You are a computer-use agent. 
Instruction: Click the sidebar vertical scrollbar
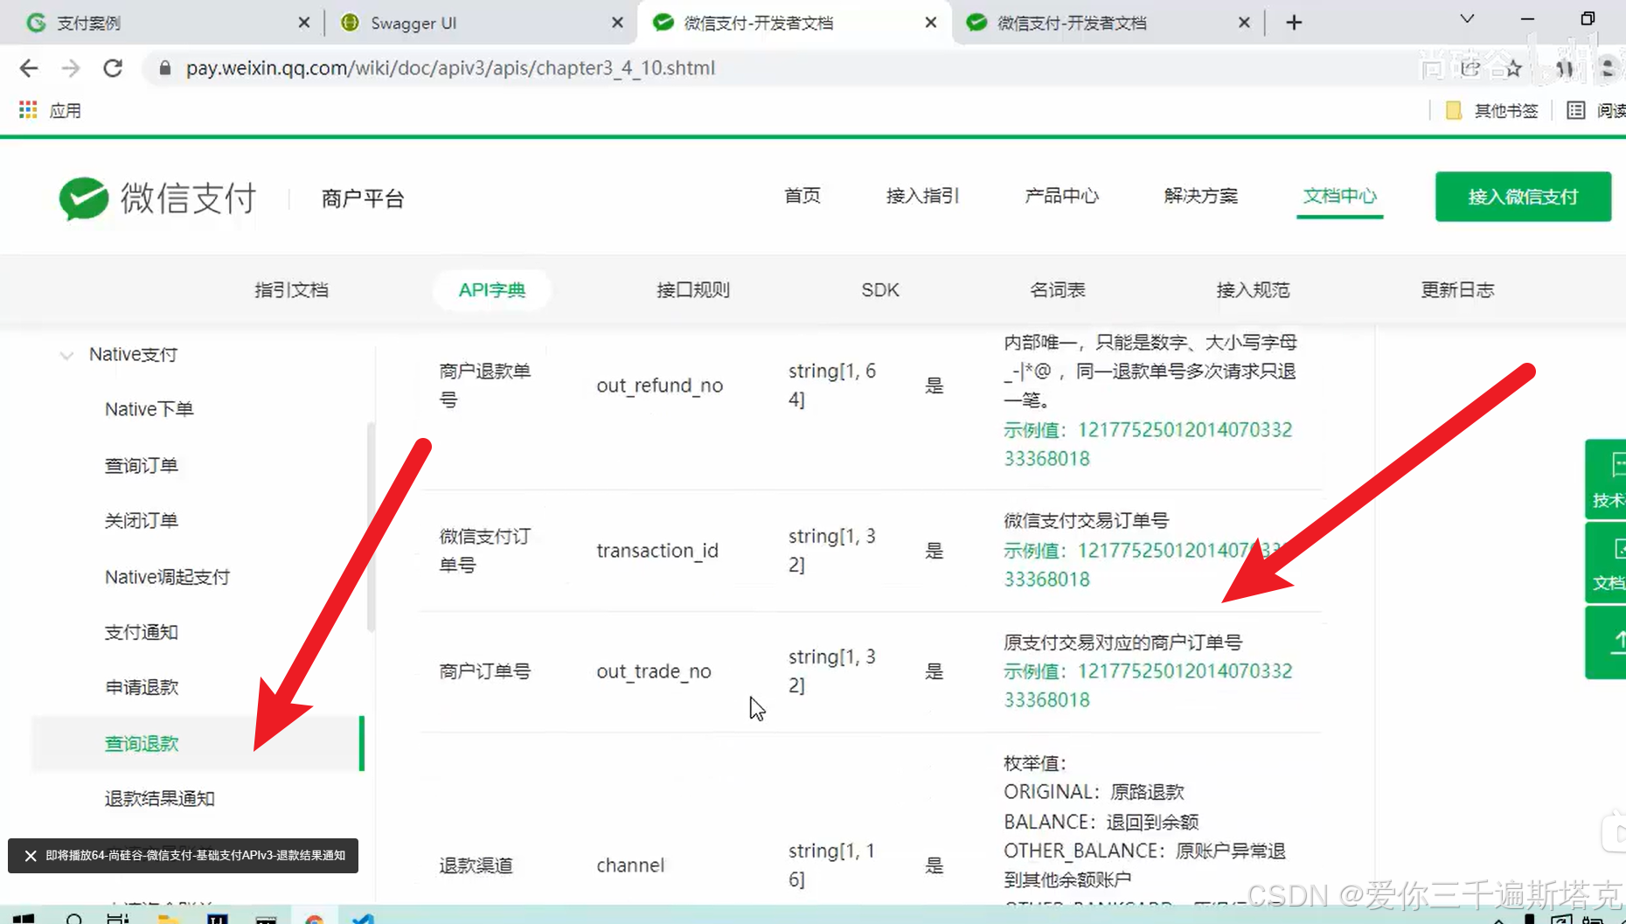371,527
